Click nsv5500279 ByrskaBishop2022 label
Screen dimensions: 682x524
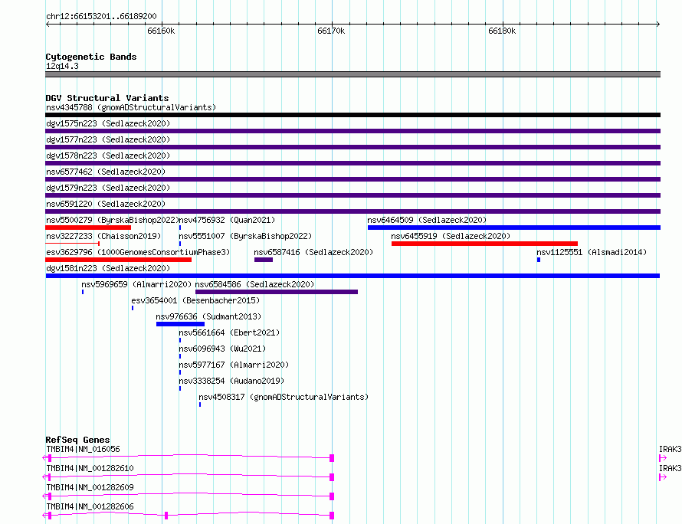(x=113, y=220)
